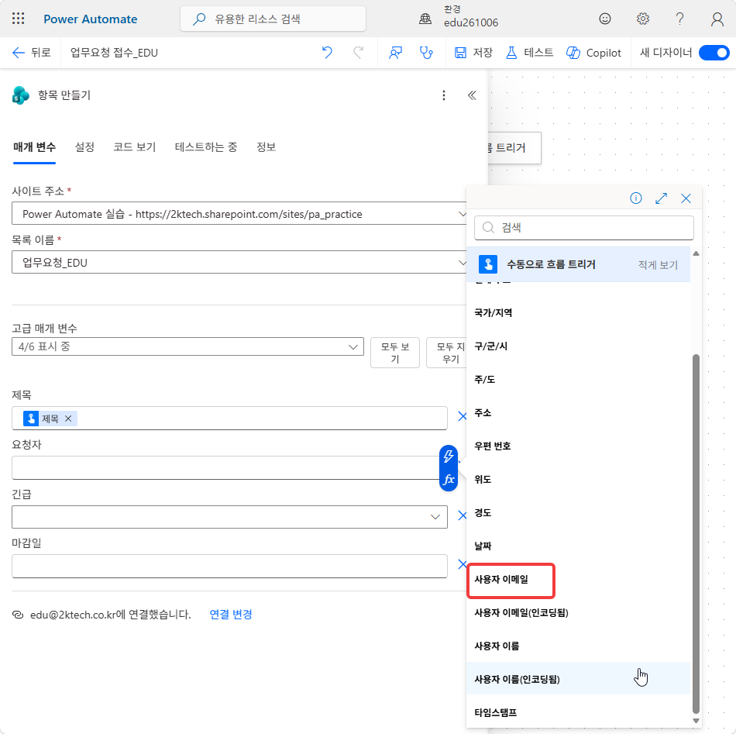Click the 모두 지우기 button
The width and height of the screenshot is (736, 734).
point(447,353)
